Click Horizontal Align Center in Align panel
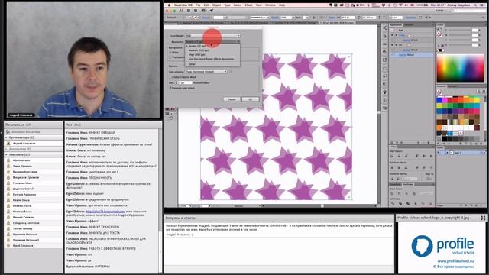Screen dimensions: 489x275 point(399,156)
